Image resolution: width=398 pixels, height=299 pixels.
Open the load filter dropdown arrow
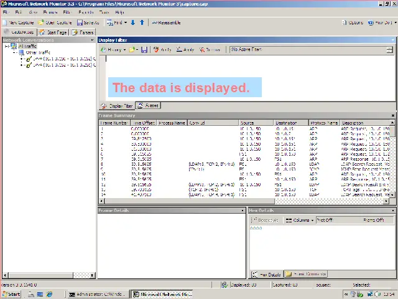pos(137,50)
